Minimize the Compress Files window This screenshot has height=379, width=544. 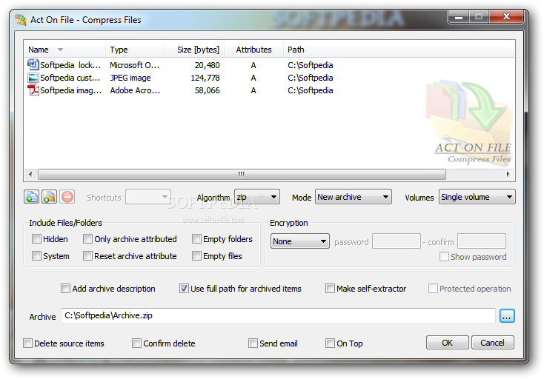459,16
